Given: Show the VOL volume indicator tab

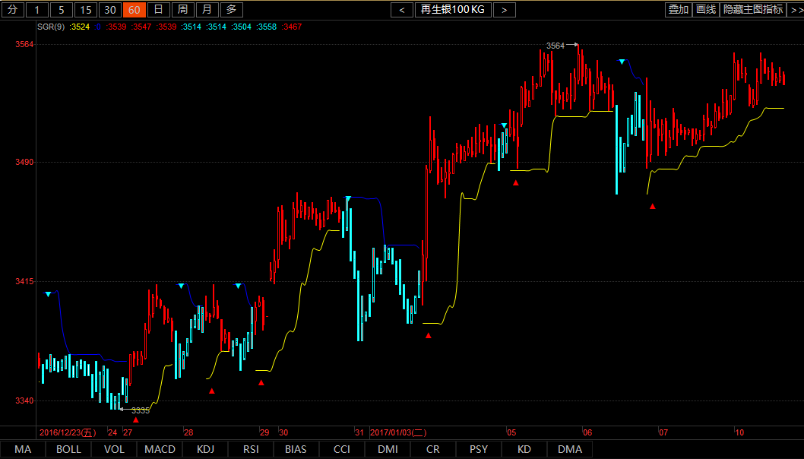Looking at the screenshot, I should (114, 449).
